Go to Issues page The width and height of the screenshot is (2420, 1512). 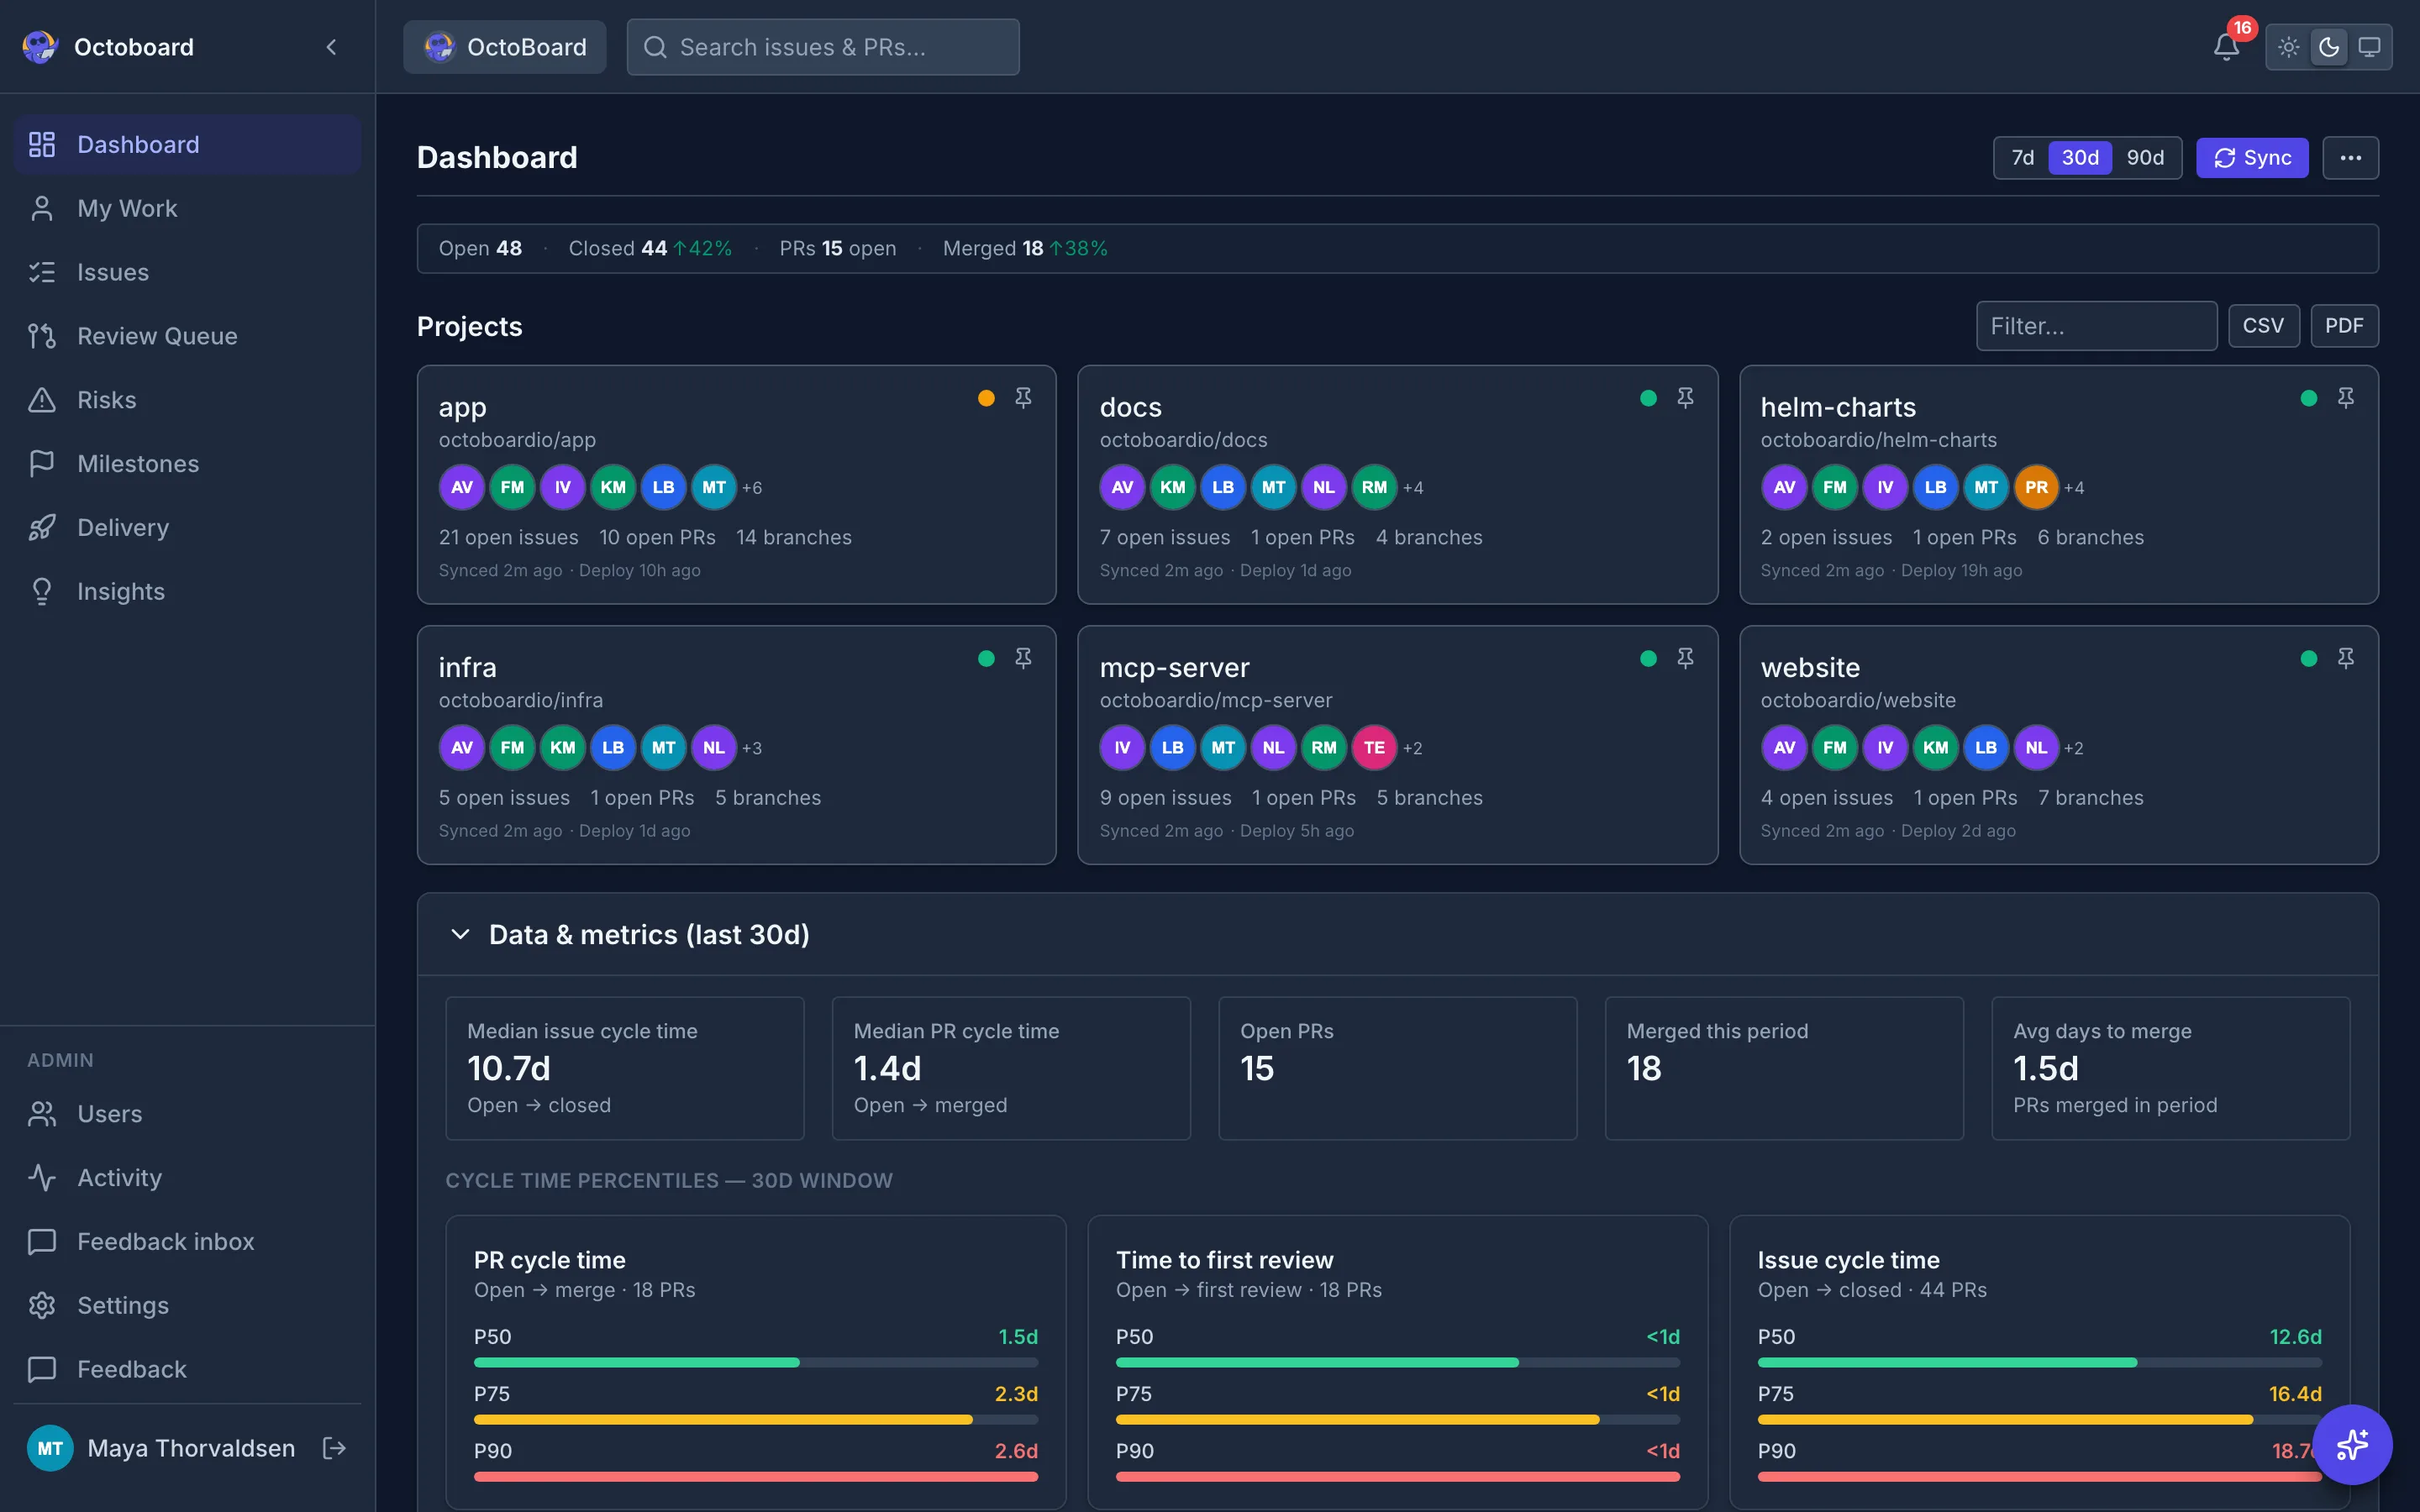pos(187,272)
